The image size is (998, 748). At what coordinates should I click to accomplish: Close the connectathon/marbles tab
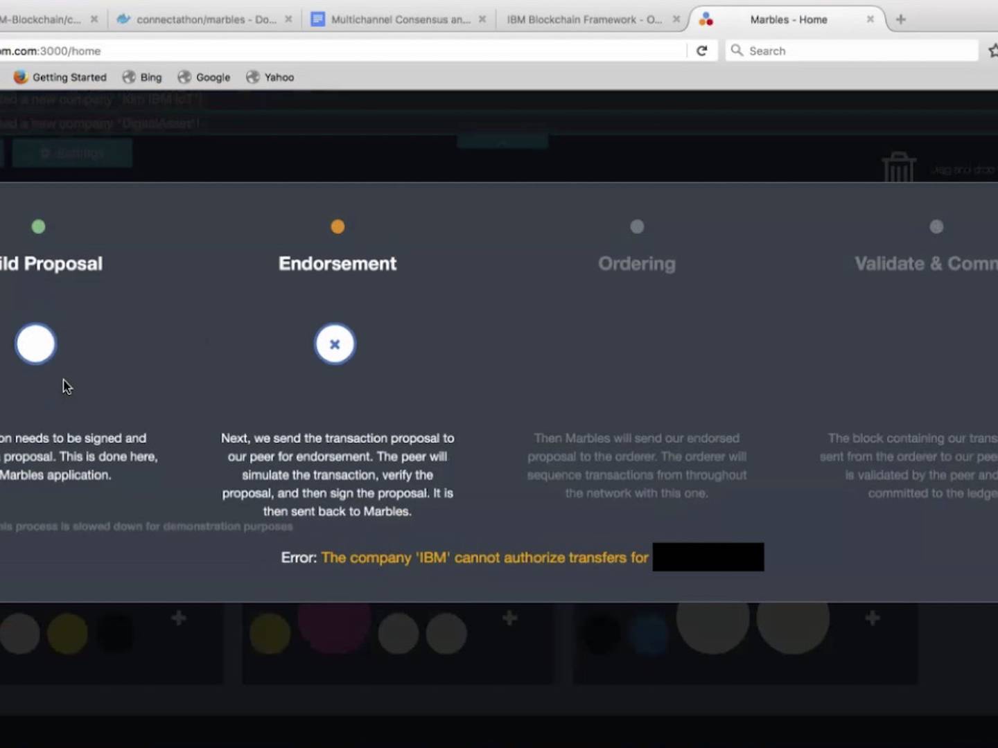288,19
